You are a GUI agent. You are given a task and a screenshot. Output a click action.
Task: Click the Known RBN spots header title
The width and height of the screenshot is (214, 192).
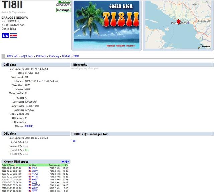(16, 162)
